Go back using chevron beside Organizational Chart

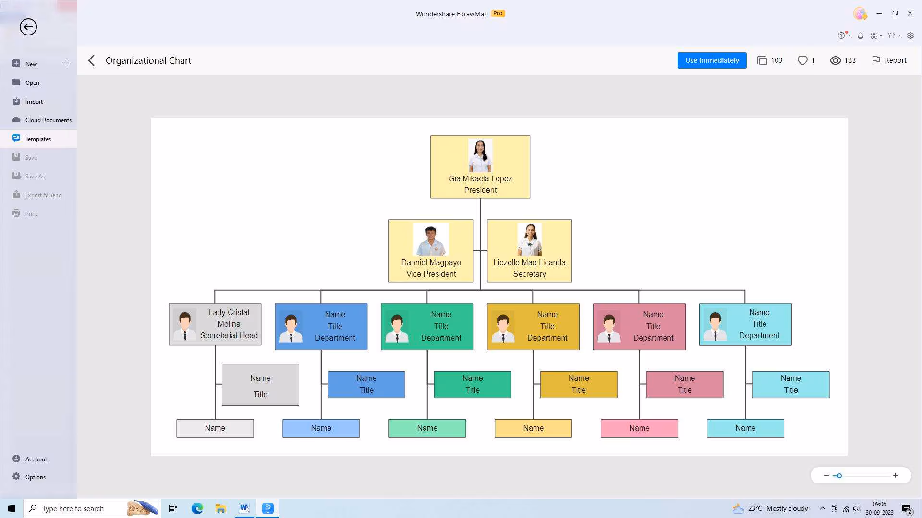pos(91,60)
